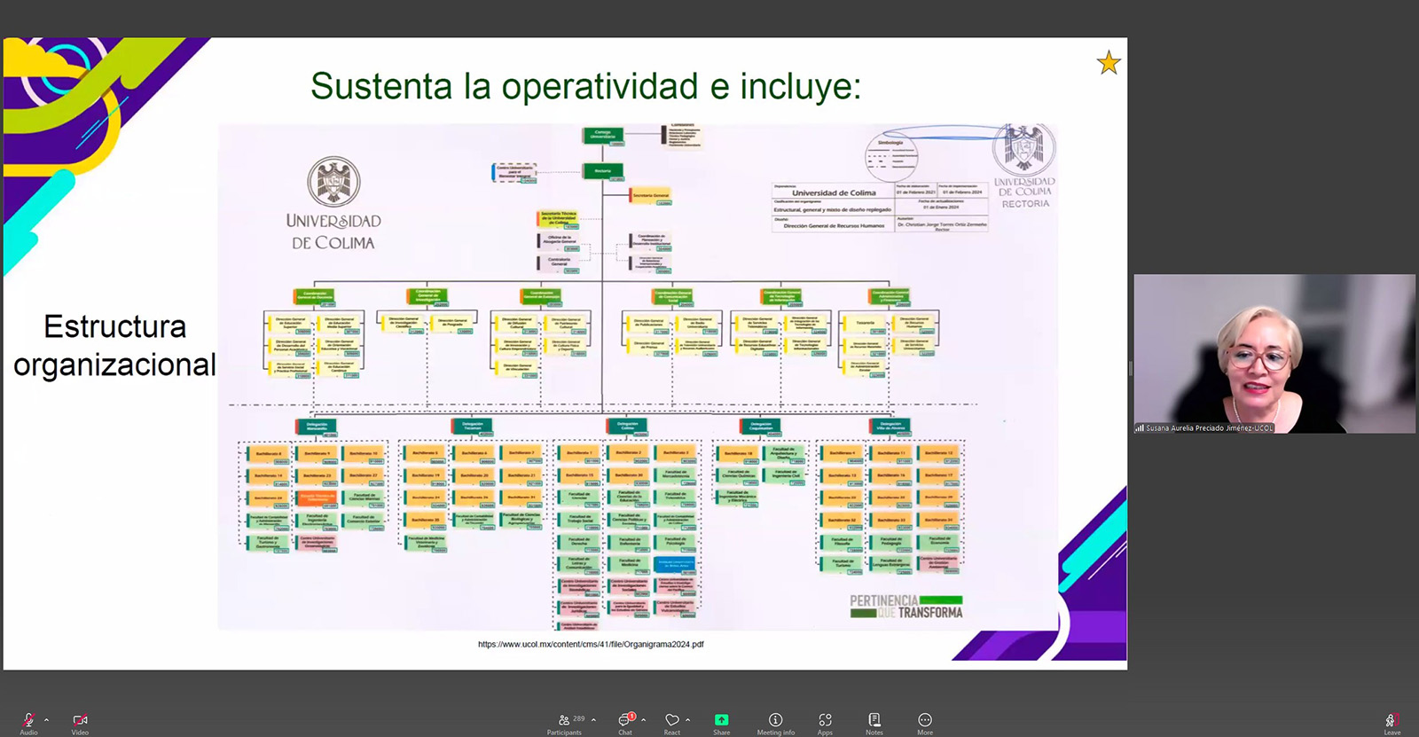Open the React heart menu

(672, 720)
